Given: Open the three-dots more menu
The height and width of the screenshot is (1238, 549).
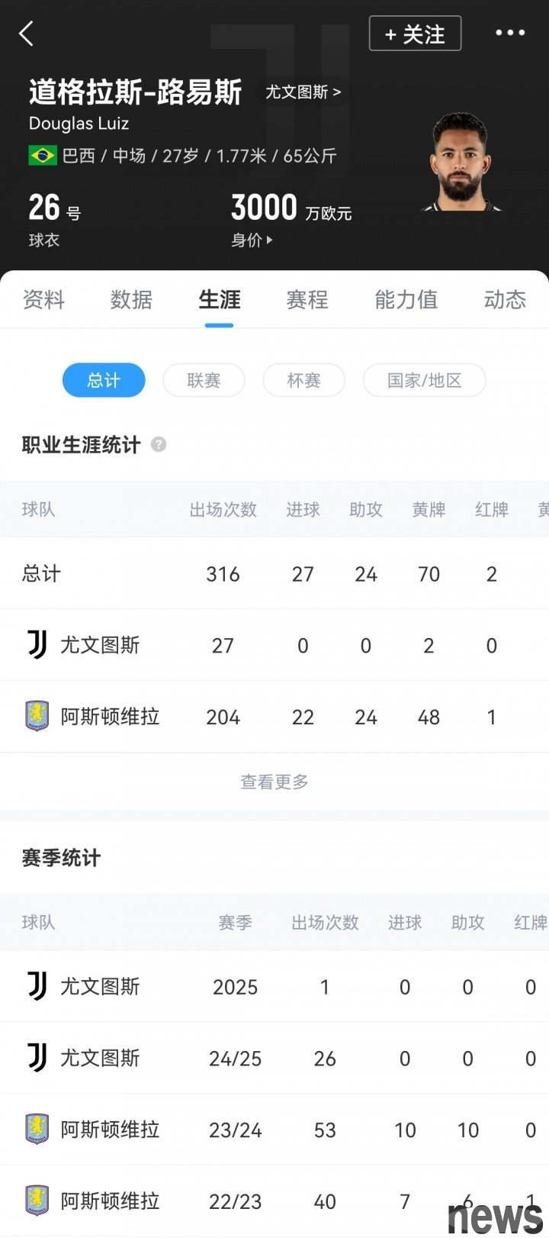Looking at the screenshot, I should tap(510, 33).
